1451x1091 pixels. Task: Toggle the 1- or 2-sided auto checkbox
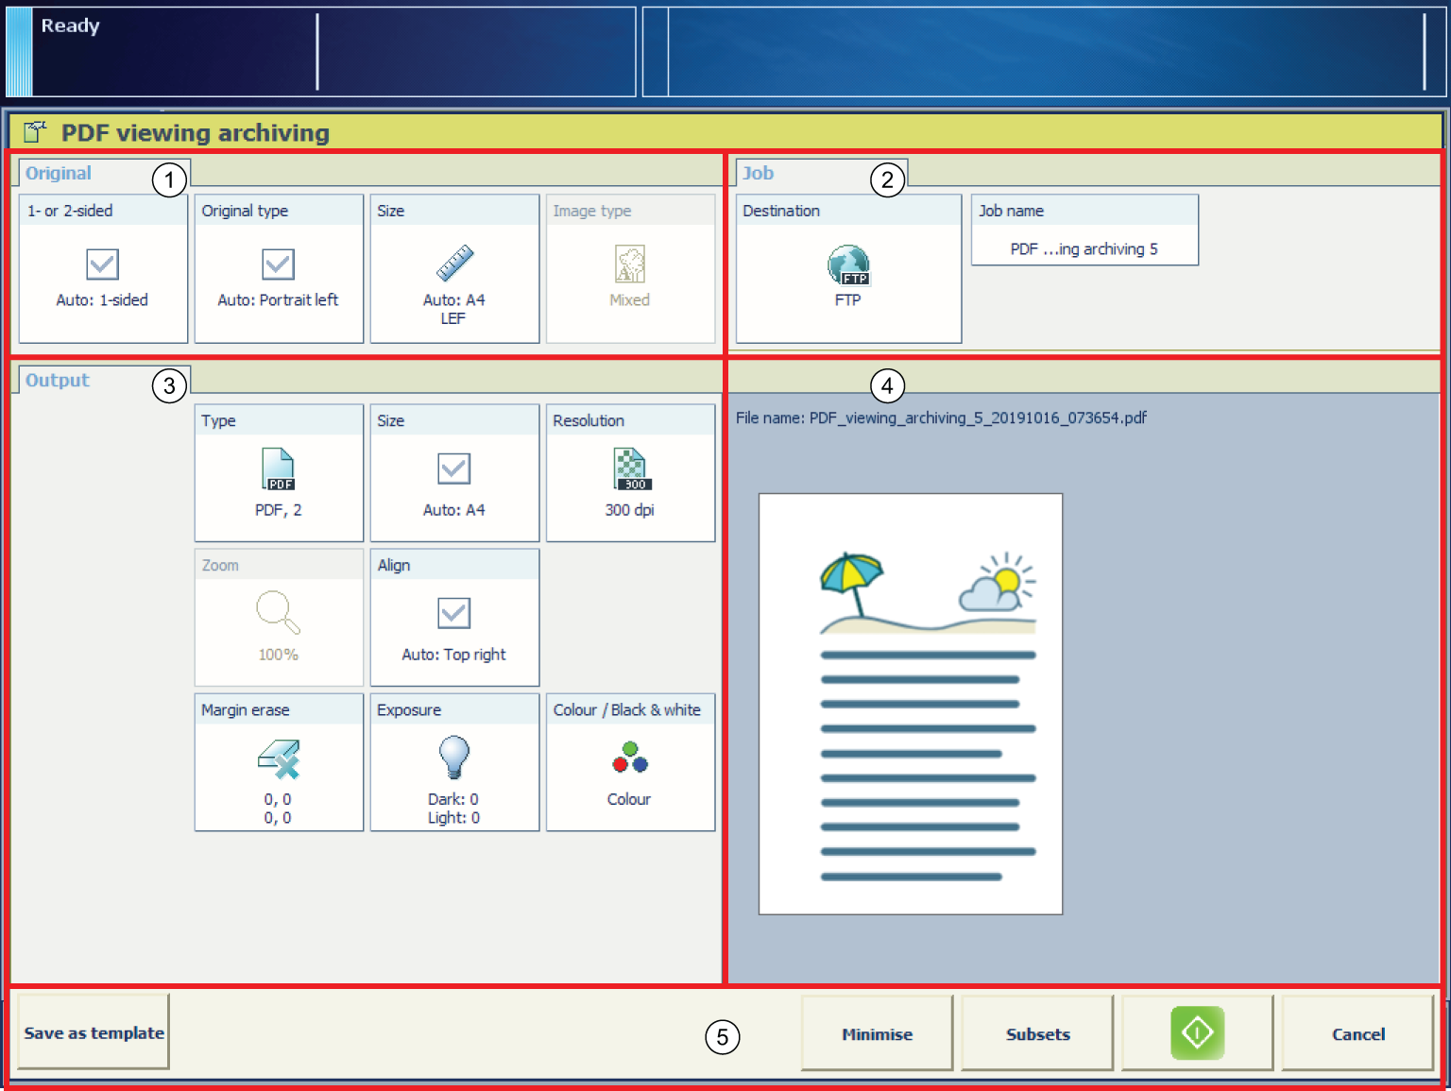click(x=102, y=264)
